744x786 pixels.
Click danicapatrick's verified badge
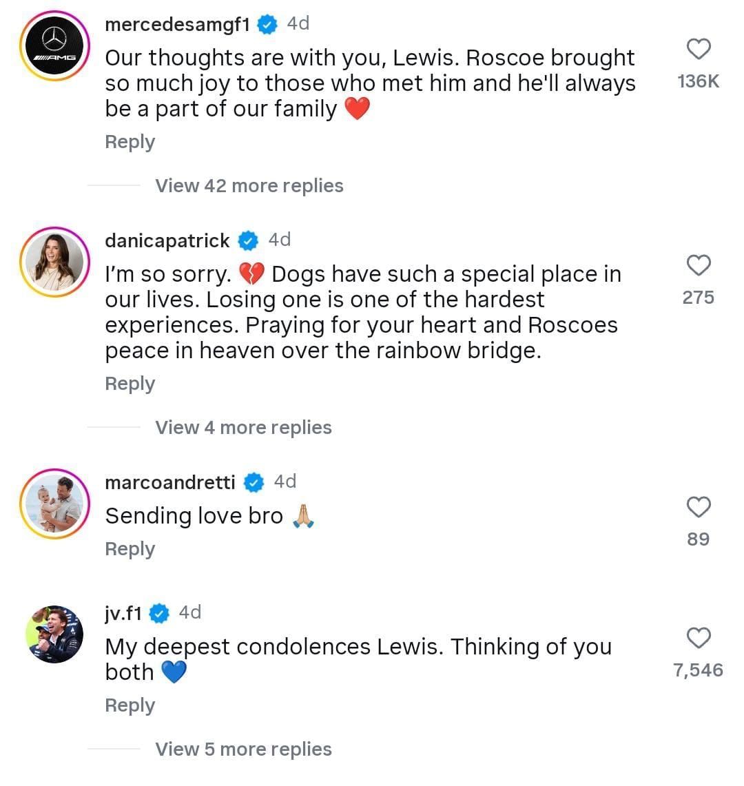tap(248, 240)
